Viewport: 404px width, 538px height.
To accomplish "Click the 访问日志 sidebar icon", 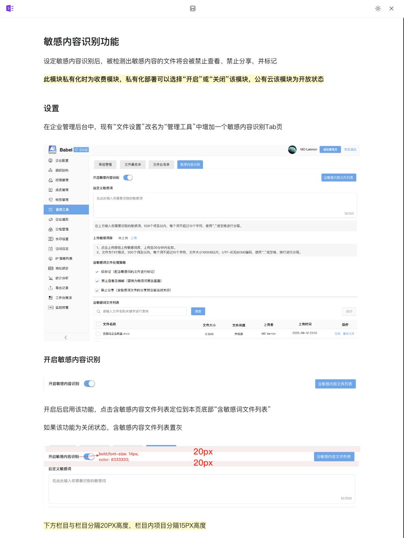I will point(50,249).
